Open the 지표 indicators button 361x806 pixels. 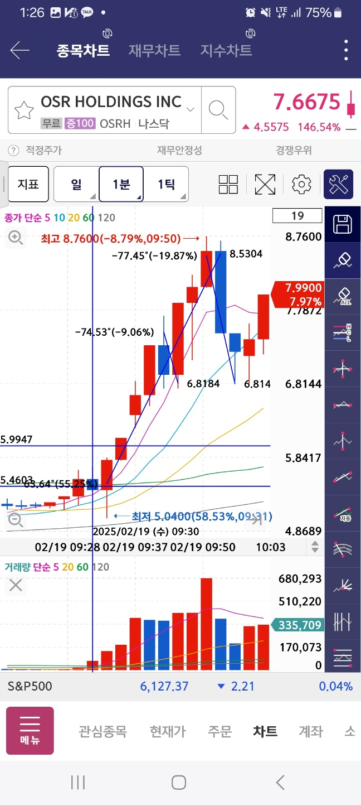coord(28,184)
